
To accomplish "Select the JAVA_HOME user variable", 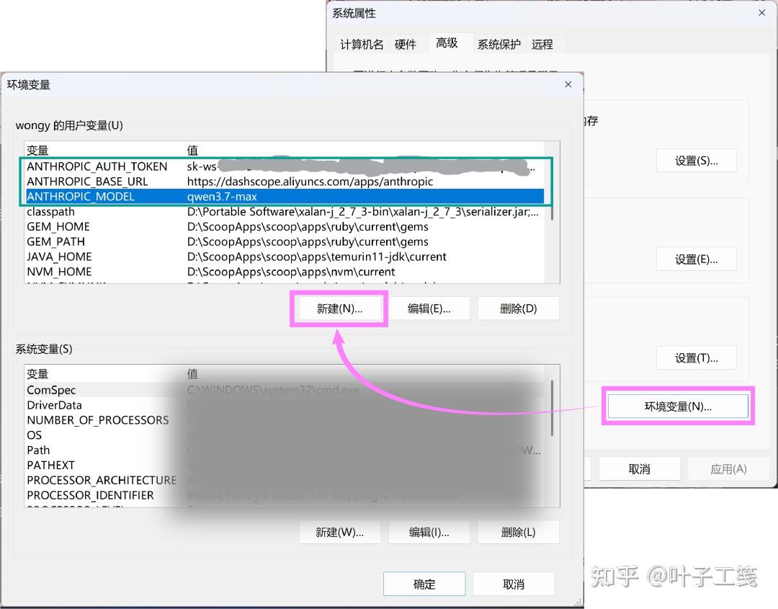I will click(285, 257).
